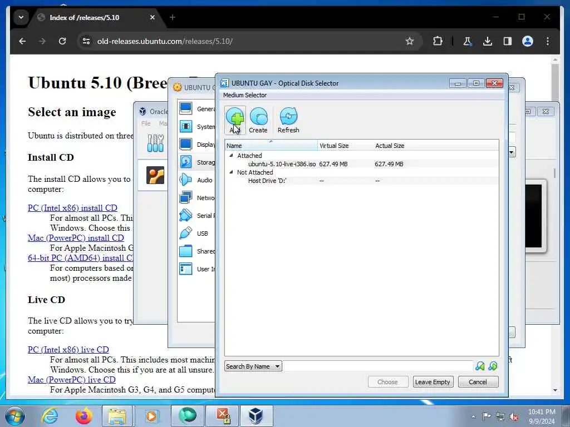
Task: Open Windows Media Player from taskbar
Action: 150,416
